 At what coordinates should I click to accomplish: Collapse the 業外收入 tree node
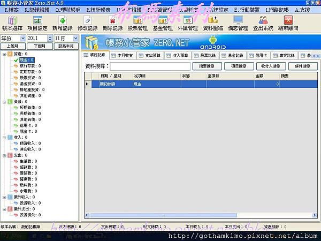point(4,197)
